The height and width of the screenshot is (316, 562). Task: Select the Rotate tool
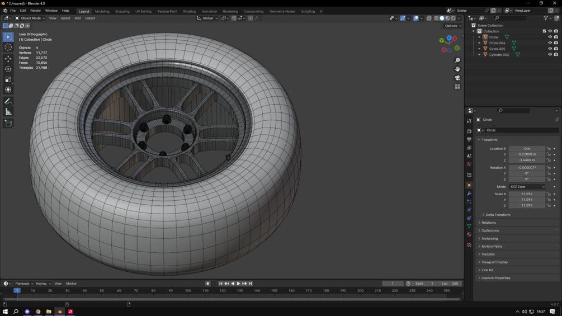(x=8, y=69)
